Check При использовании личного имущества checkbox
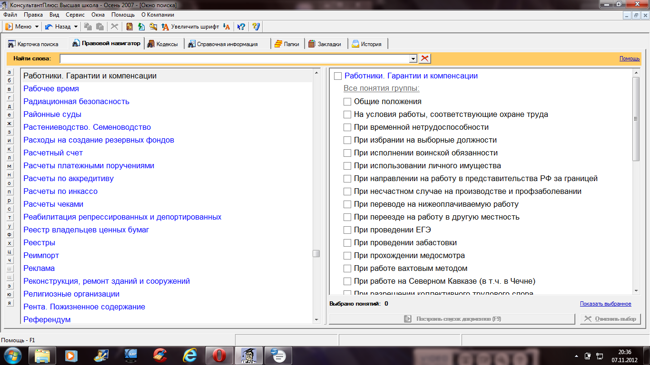This screenshot has height=365, width=650. (x=347, y=166)
